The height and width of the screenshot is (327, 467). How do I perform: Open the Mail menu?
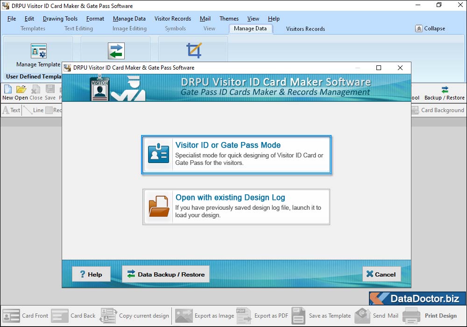coord(205,19)
